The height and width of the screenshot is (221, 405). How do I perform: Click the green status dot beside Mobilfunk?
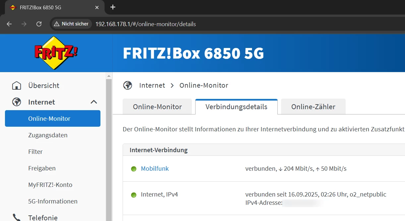pos(134,169)
